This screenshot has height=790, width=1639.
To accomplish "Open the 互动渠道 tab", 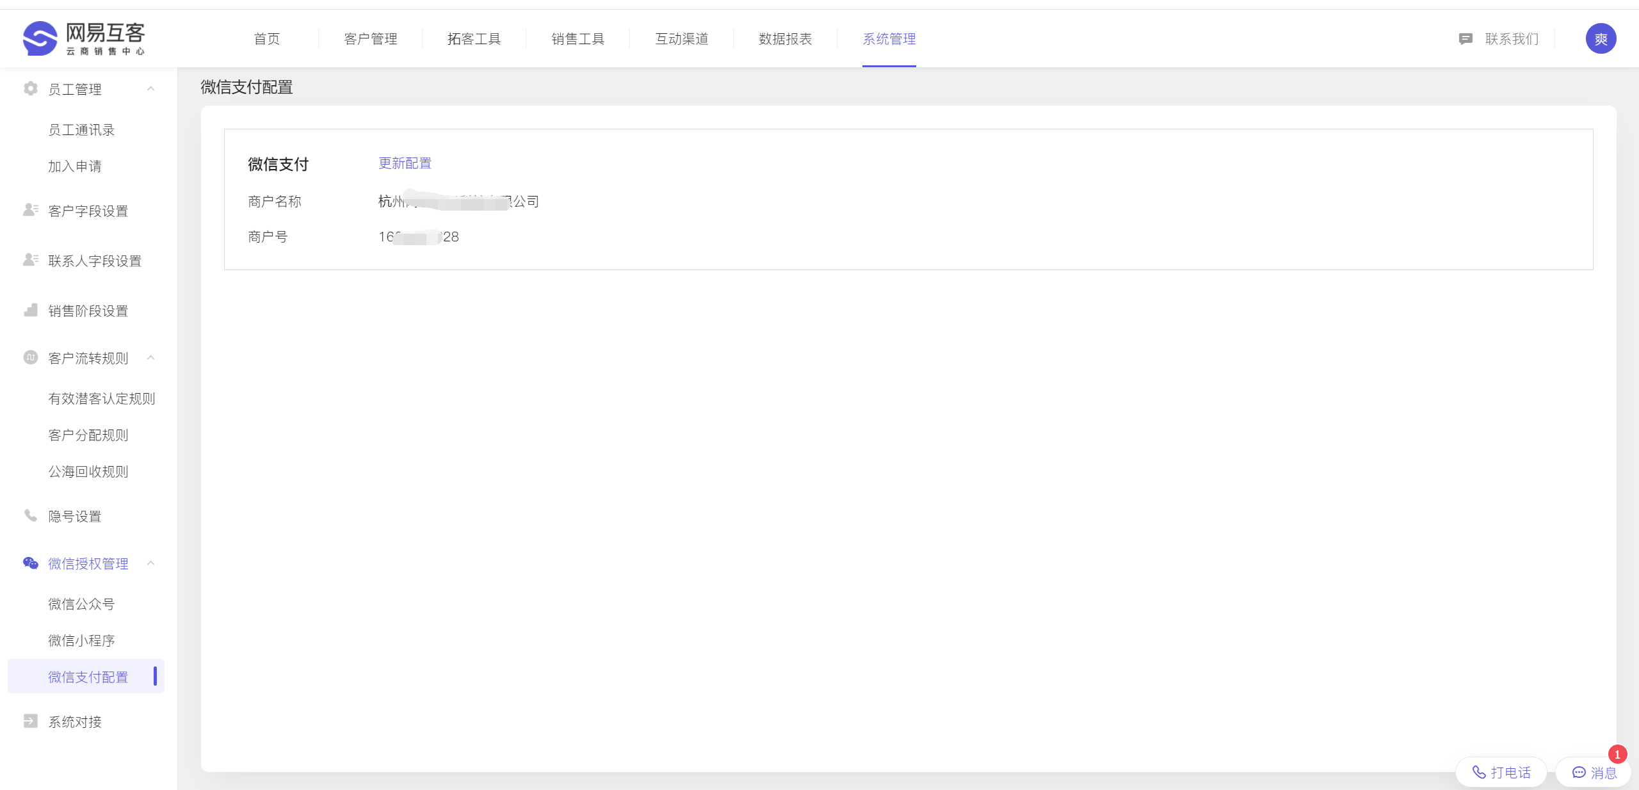I will click(682, 39).
